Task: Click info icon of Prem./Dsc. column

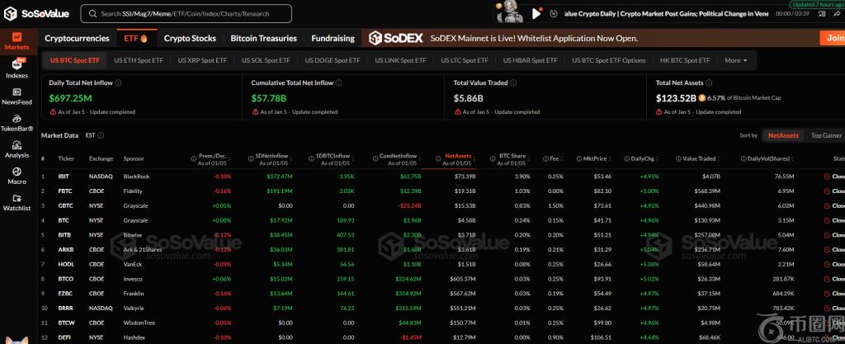Action: [x=193, y=159]
